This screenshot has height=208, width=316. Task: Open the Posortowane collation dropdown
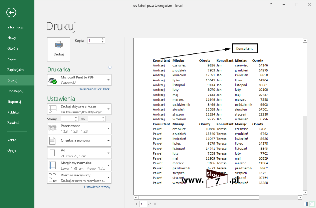pyautogui.click(x=79, y=128)
